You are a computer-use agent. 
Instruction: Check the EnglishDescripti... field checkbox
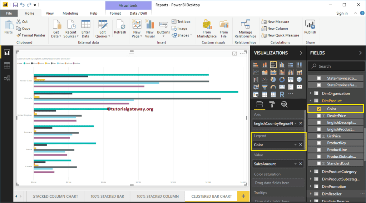point(319,122)
